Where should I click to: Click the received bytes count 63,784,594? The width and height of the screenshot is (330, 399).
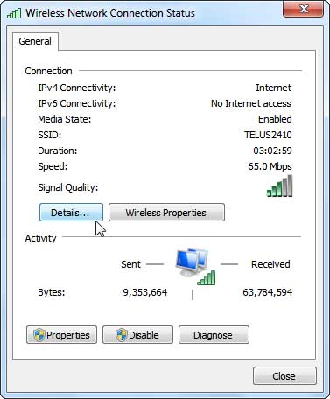coord(268,292)
